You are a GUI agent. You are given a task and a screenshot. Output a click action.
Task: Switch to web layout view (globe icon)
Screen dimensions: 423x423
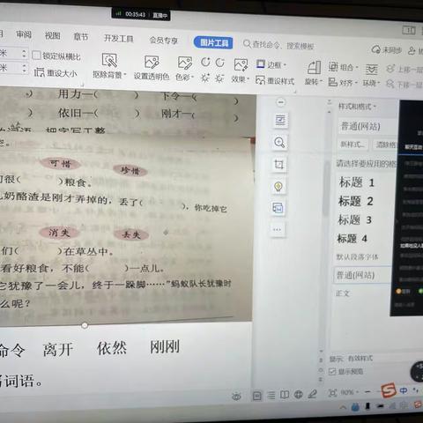(299, 394)
